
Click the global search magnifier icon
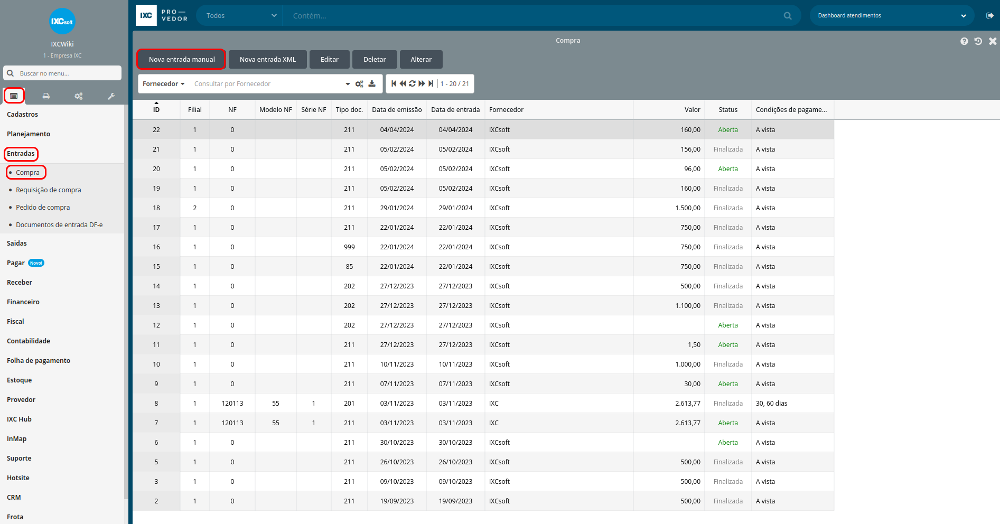[x=788, y=16]
